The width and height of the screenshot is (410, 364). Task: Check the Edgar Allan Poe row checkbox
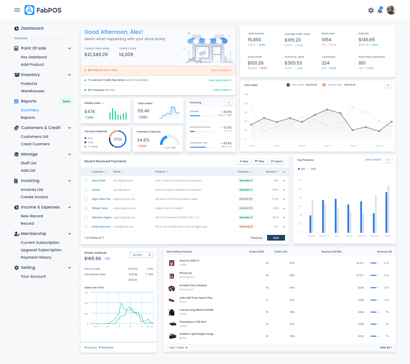tap(86, 199)
